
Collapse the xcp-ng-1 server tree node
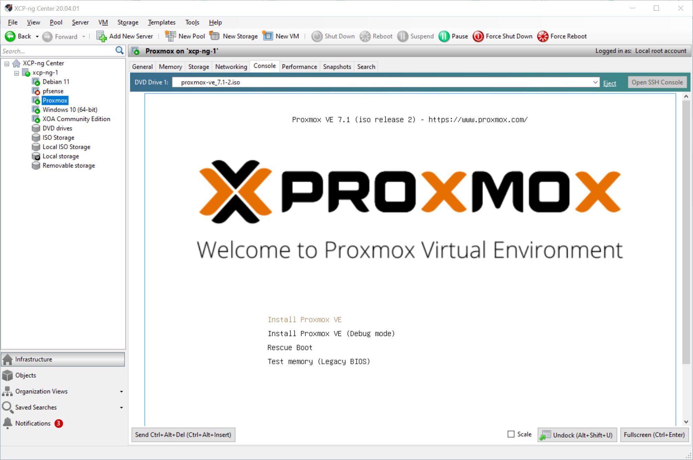click(x=16, y=73)
